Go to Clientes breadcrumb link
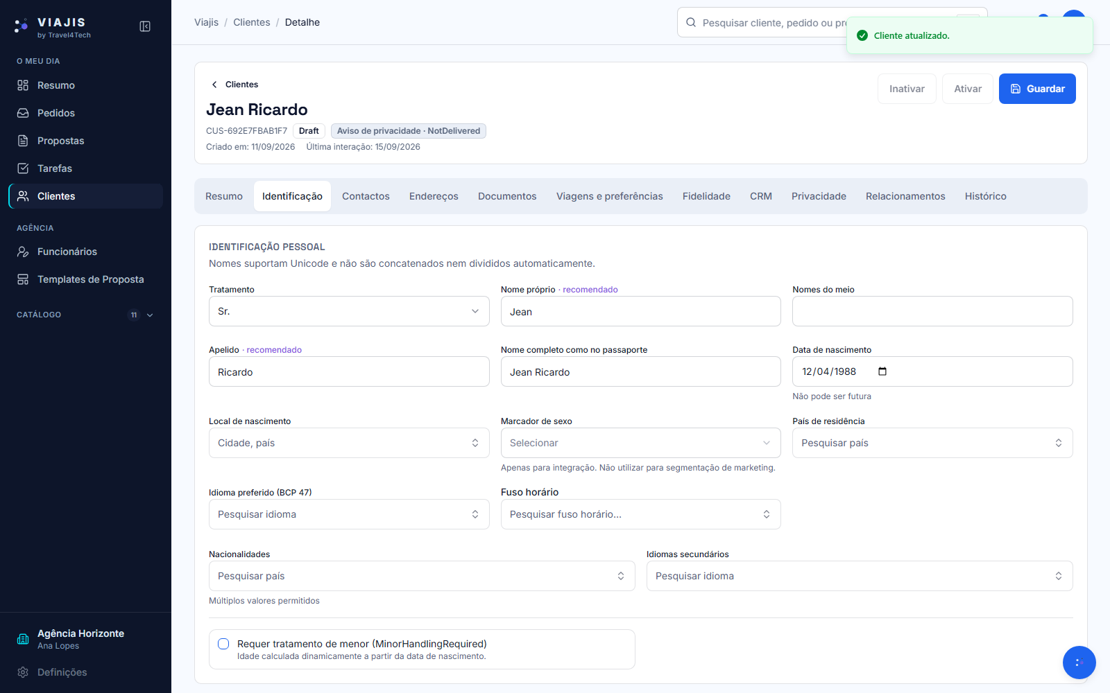1110x693 pixels. [x=252, y=22]
